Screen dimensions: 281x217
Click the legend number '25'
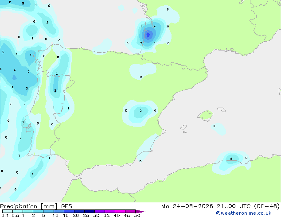tap(86, 215)
